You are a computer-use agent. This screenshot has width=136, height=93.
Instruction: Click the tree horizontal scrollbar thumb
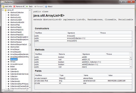9,90
